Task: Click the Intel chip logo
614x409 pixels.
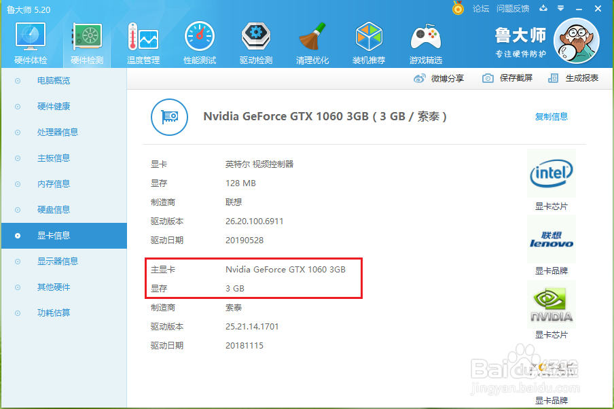Action: click(552, 173)
